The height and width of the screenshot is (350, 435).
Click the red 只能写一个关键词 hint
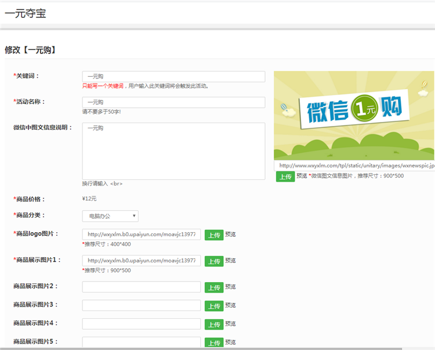pos(103,86)
